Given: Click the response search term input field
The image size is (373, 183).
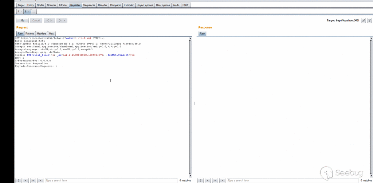Looking at the screenshot, I should (292, 180).
